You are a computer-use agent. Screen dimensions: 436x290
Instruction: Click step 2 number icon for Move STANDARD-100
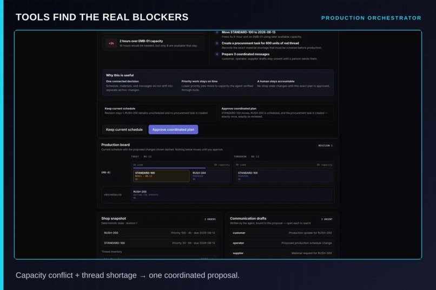tap(217, 32)
